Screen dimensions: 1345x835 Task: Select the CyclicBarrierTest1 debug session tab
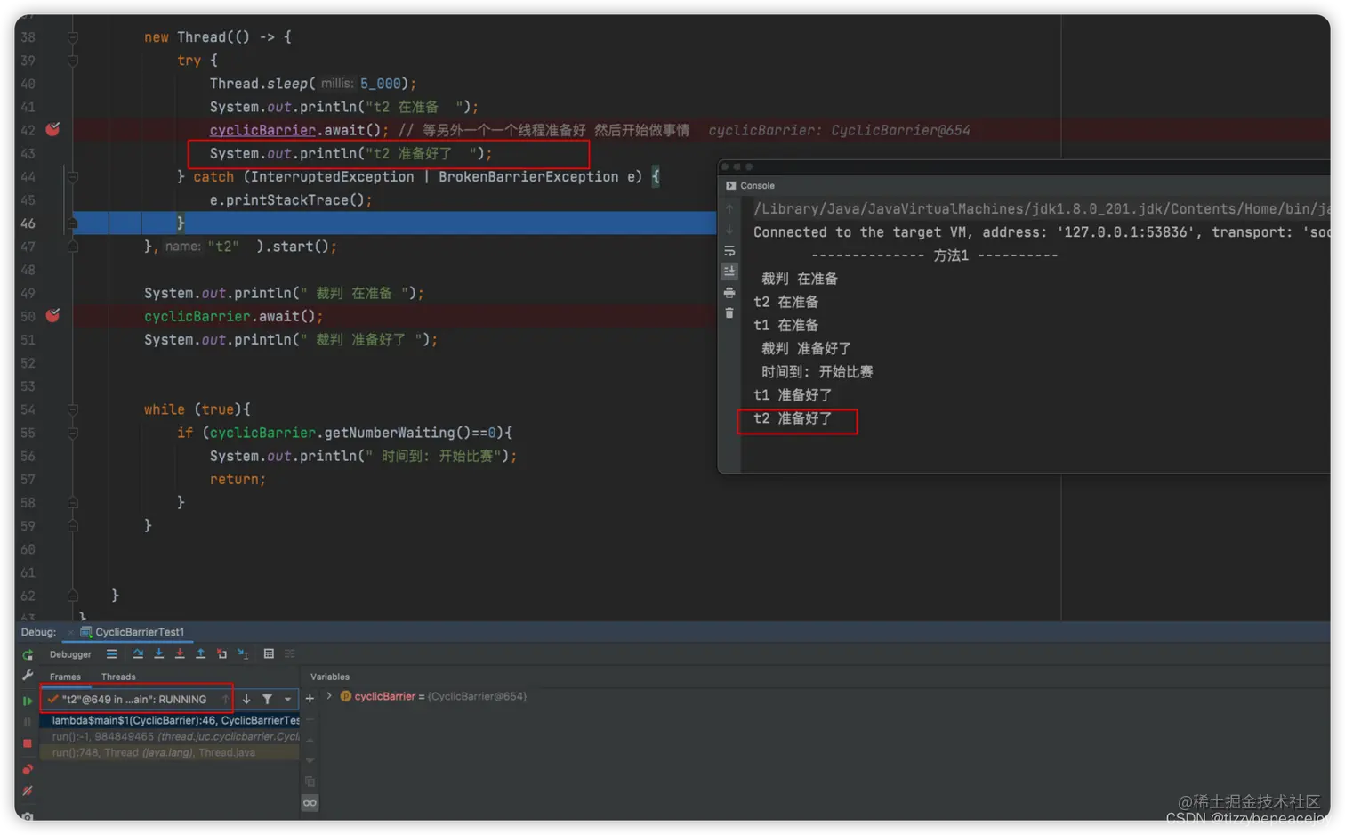coord(133,632)
